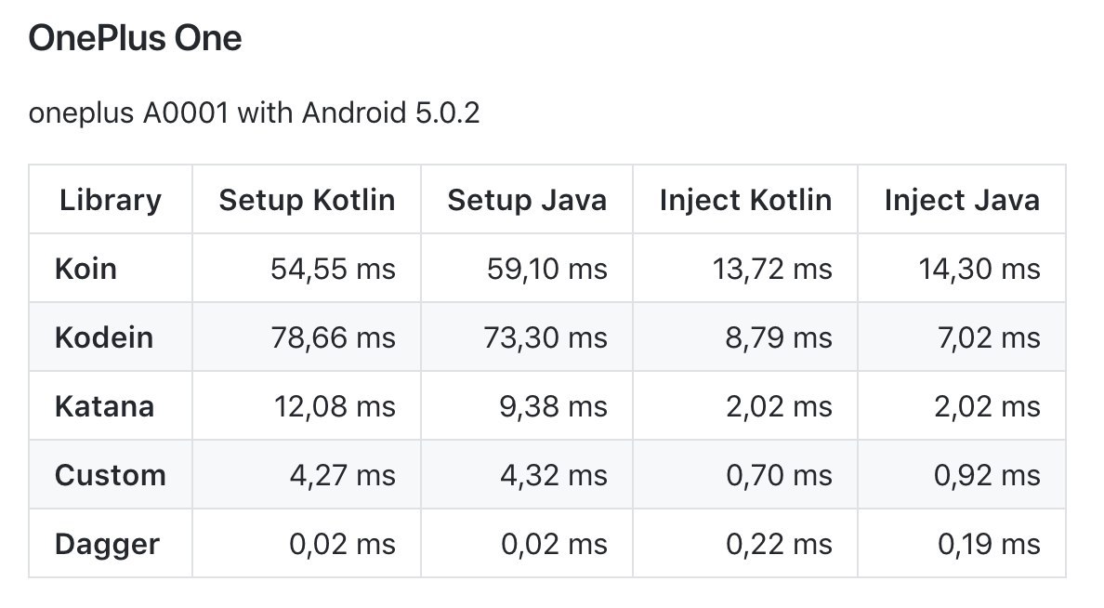Viewport: 1104px width, 608px height.
Task: Click the OnePlus One heading
Action: click(135, 39)
